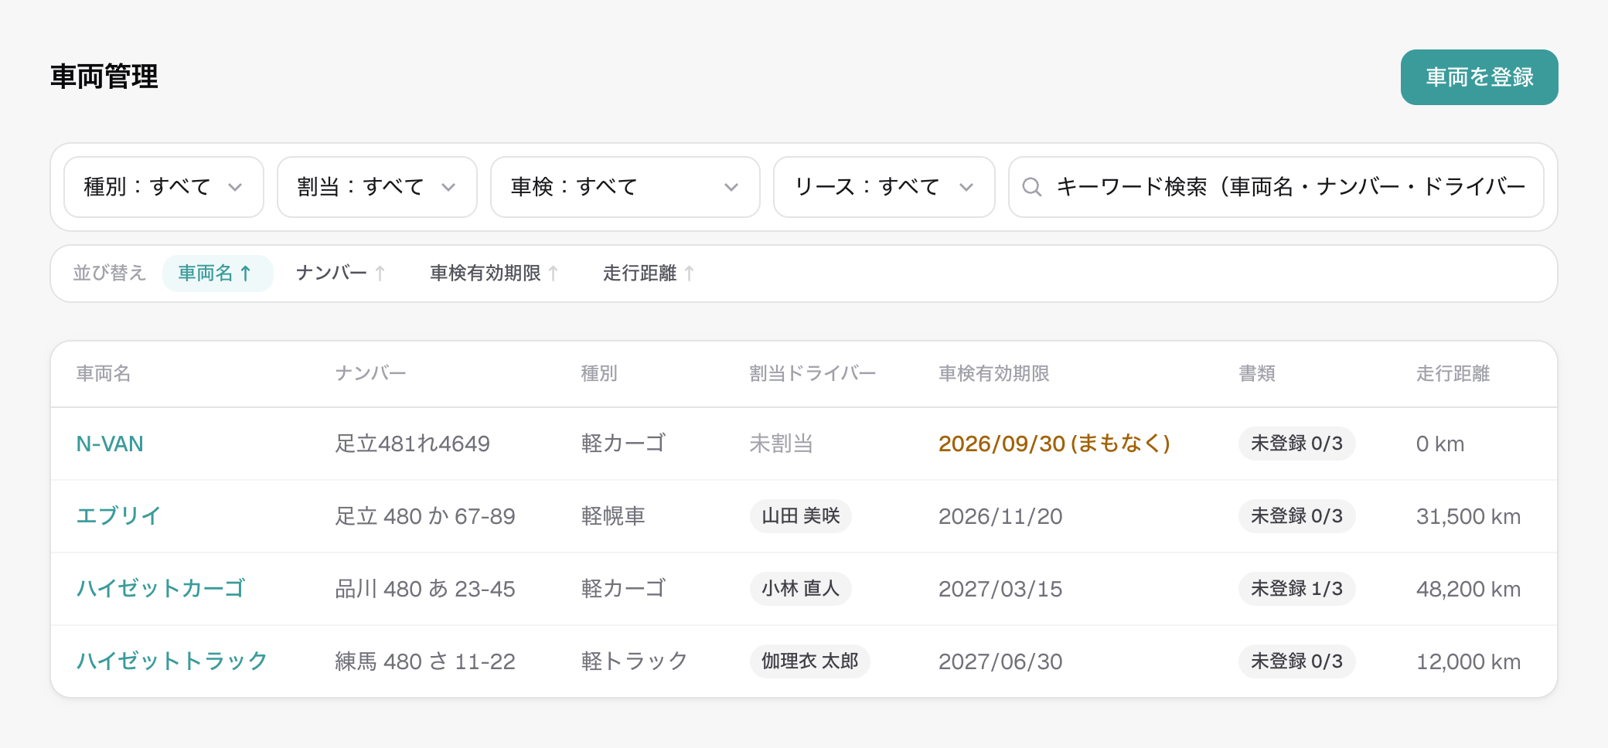
Task: Click 未登録 0/3 badge in N-VAN row
Action: (x=1297, y=444)
